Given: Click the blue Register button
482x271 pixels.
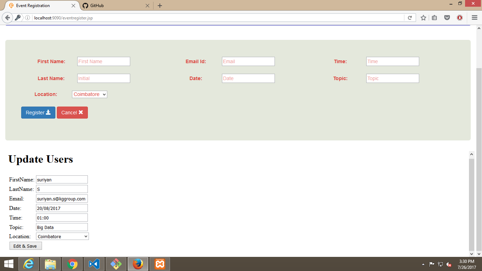Looking at the screenshot, I should click(x=38, y=113).
